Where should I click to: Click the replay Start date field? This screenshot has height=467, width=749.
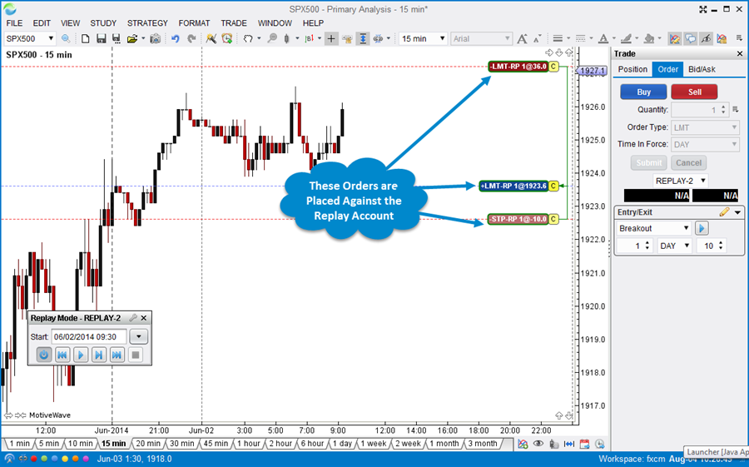89,336
